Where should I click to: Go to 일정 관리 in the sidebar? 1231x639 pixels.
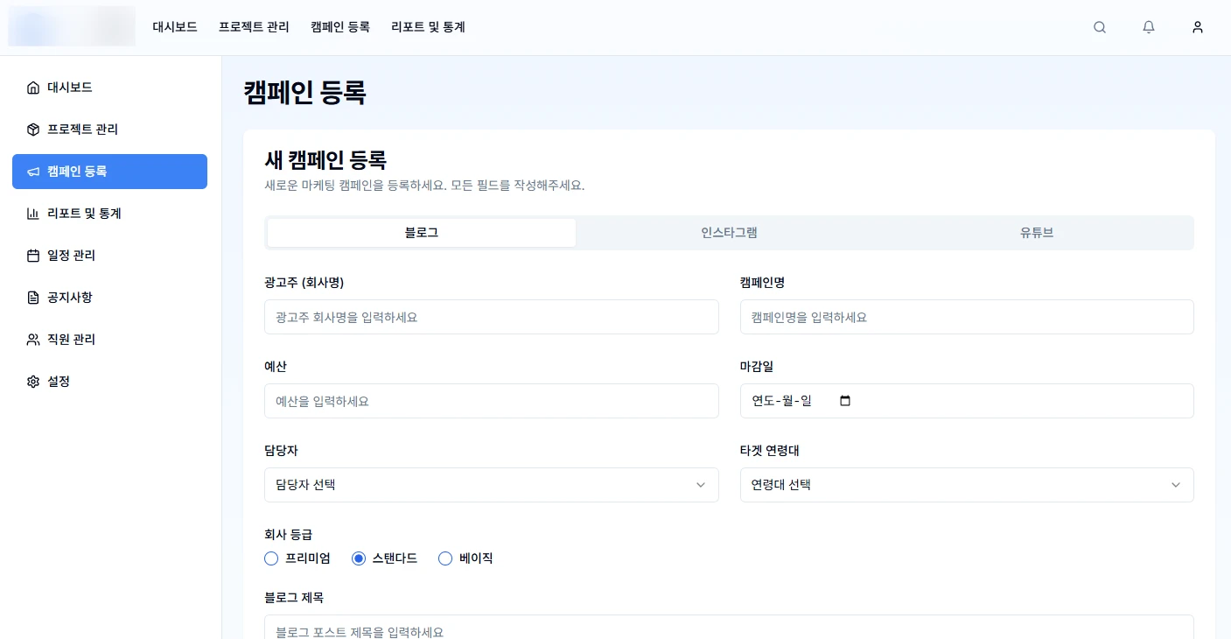[109, 256]
